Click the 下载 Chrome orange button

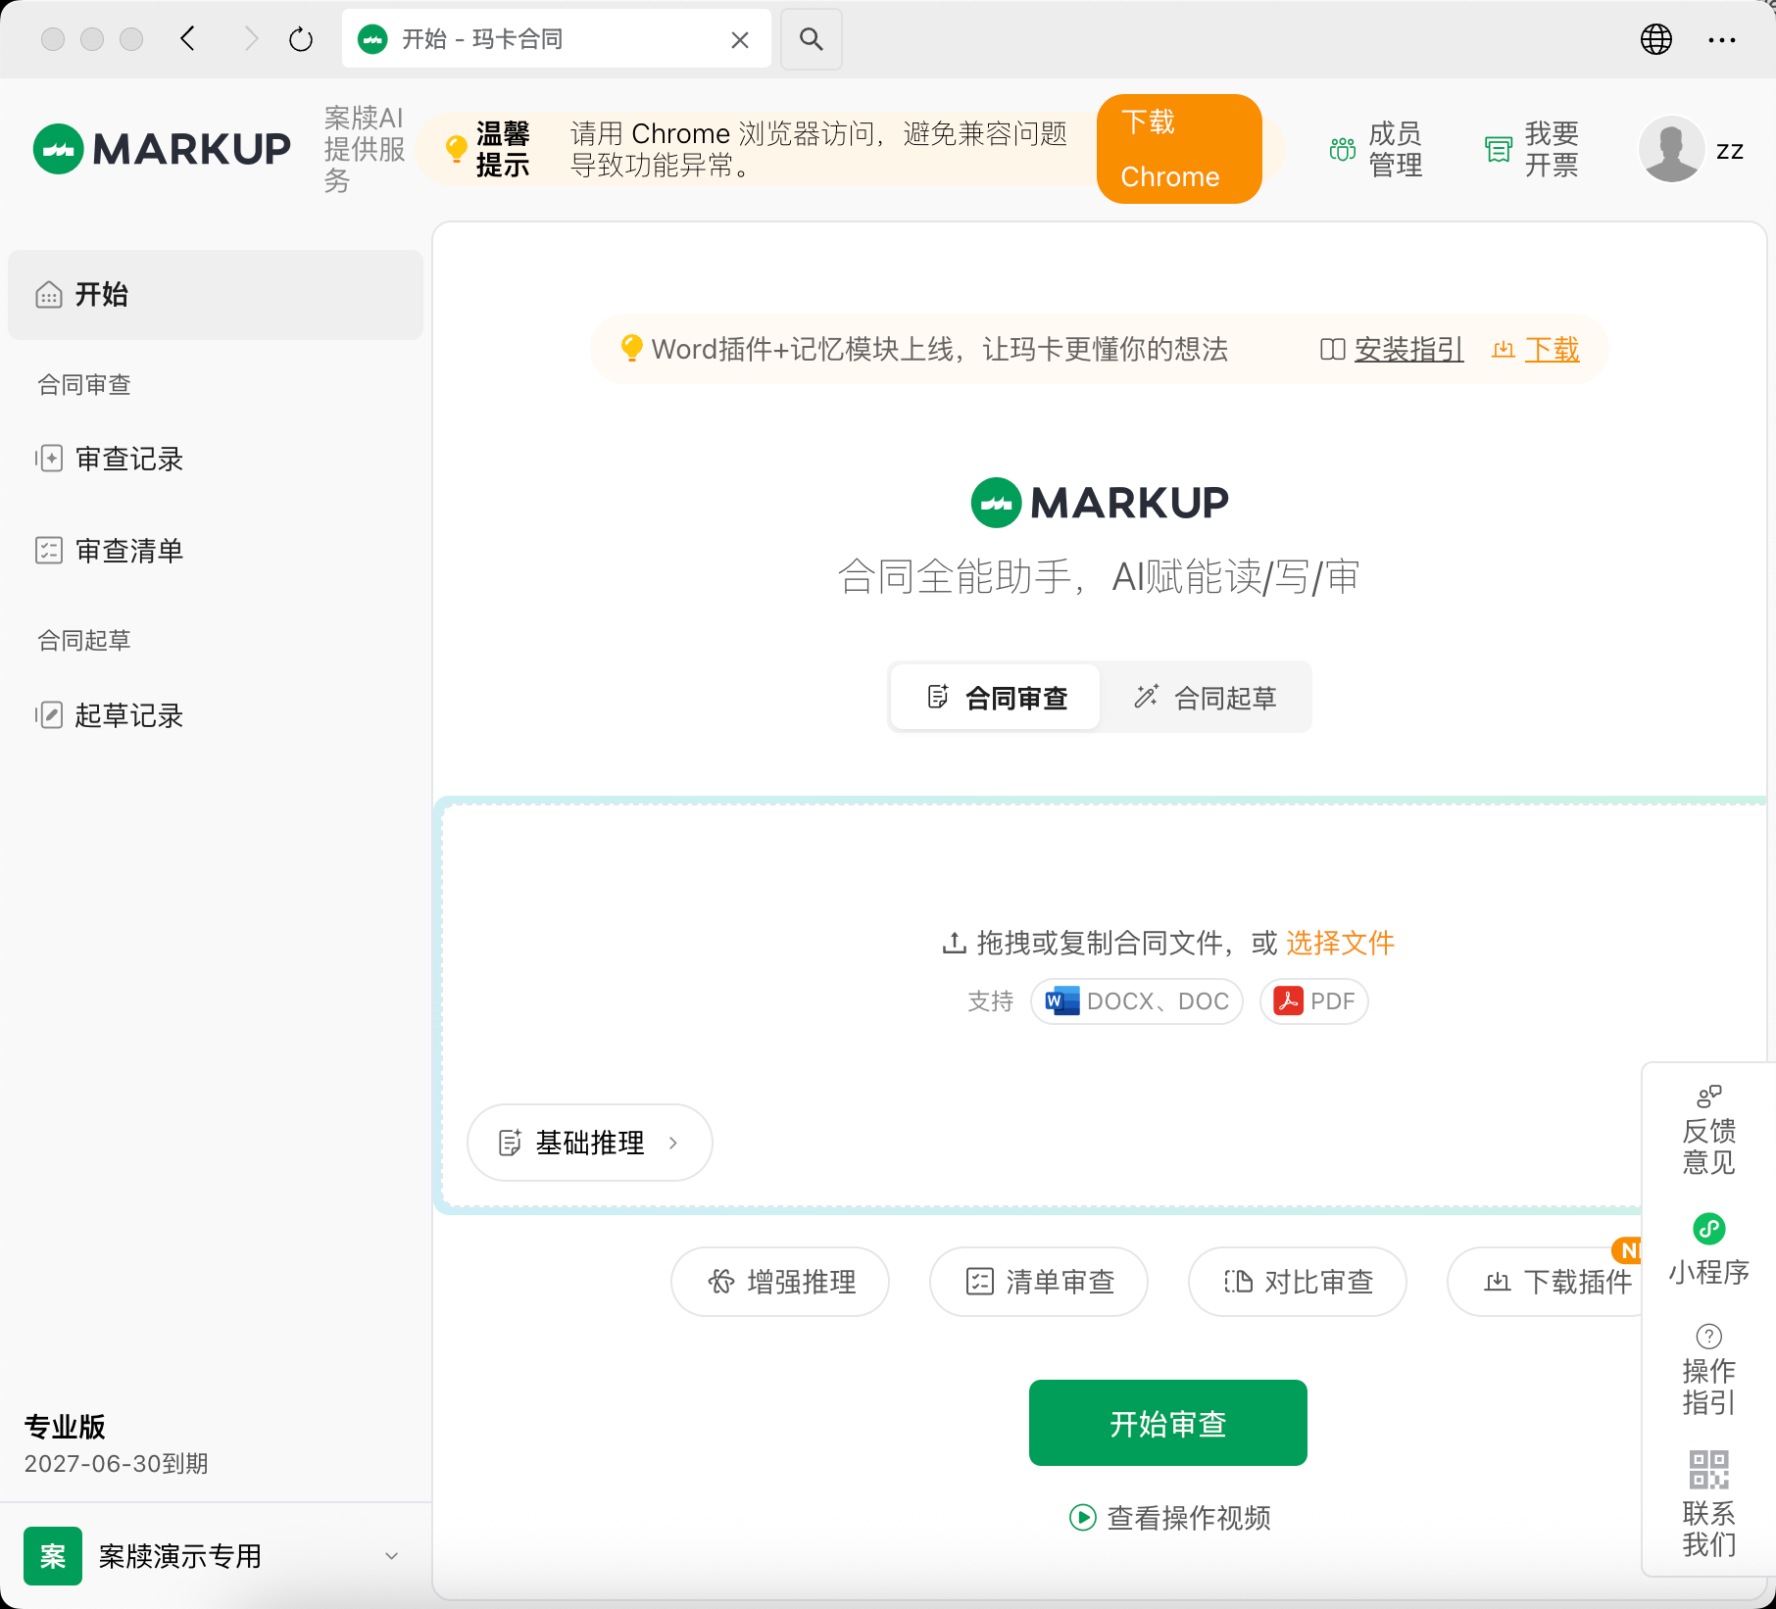1179,149
